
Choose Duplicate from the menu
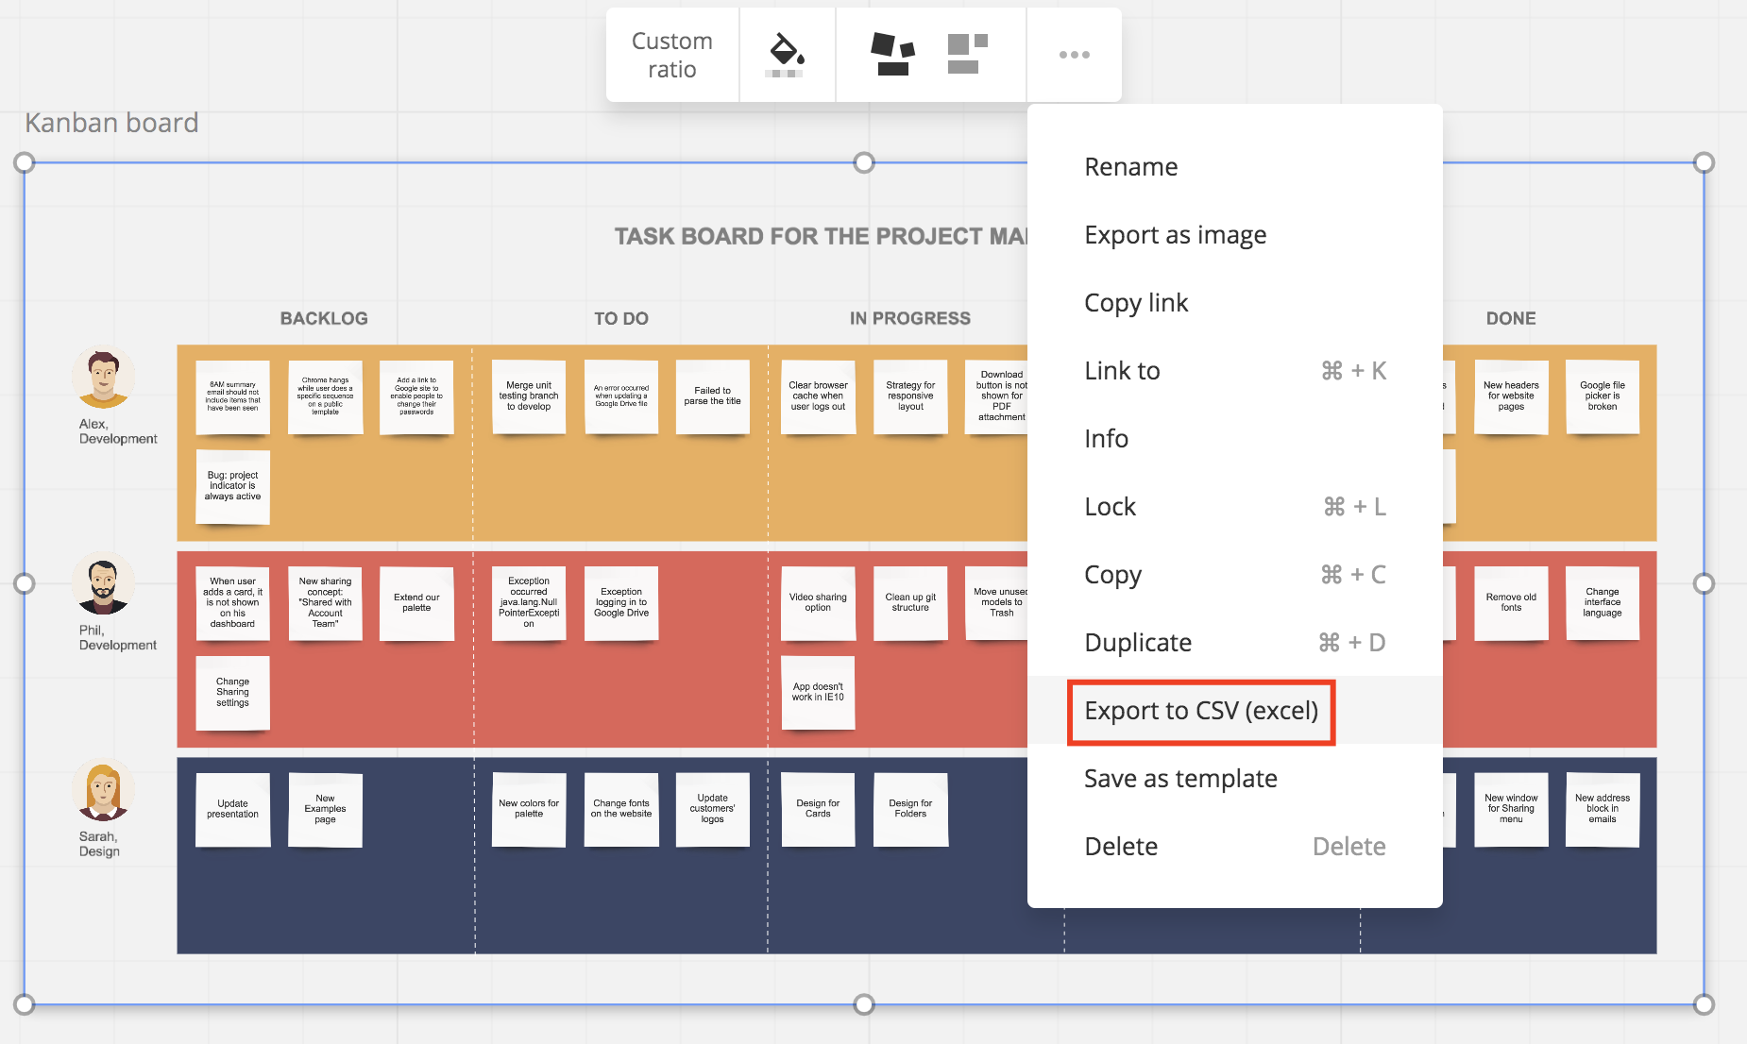pyautogui.click(x=1137, y=643)
